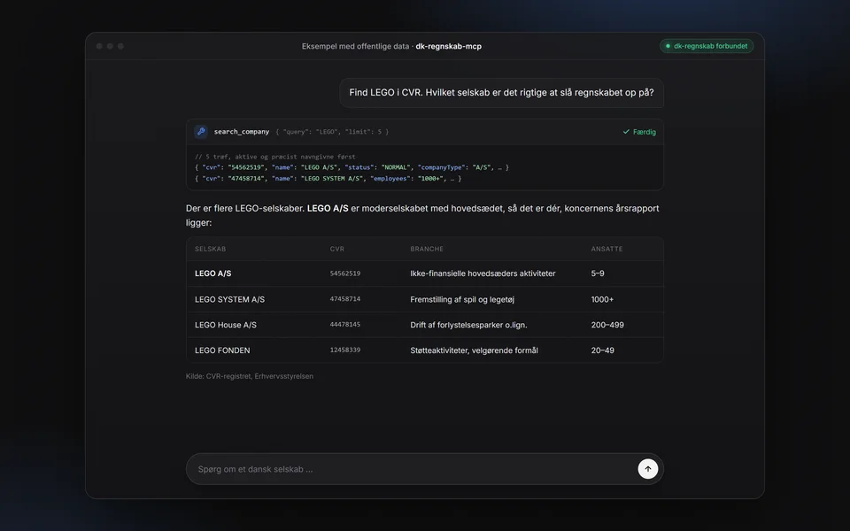The height and width of the screenshot is (531, 850).
Task: Click the wrench icon beside search_company
Action: click(201, 131)
